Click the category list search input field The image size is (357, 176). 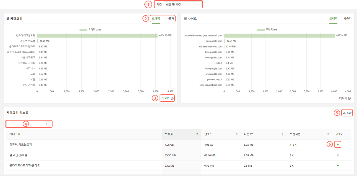pyautogui.click(x=25, y=124)
